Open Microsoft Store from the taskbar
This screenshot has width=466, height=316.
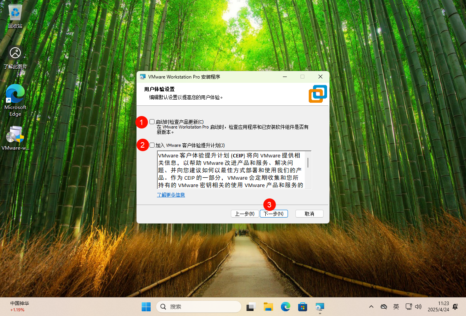(x=302, y=307)
